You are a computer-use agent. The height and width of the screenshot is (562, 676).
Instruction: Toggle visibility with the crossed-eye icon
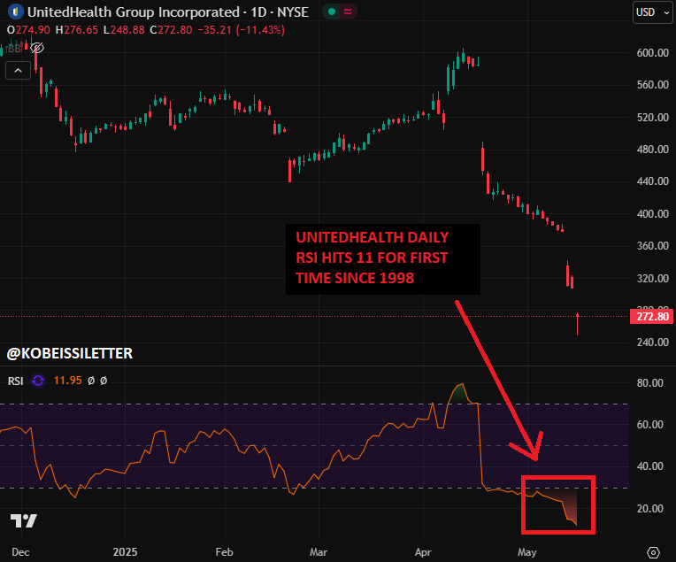coord(37,48)
